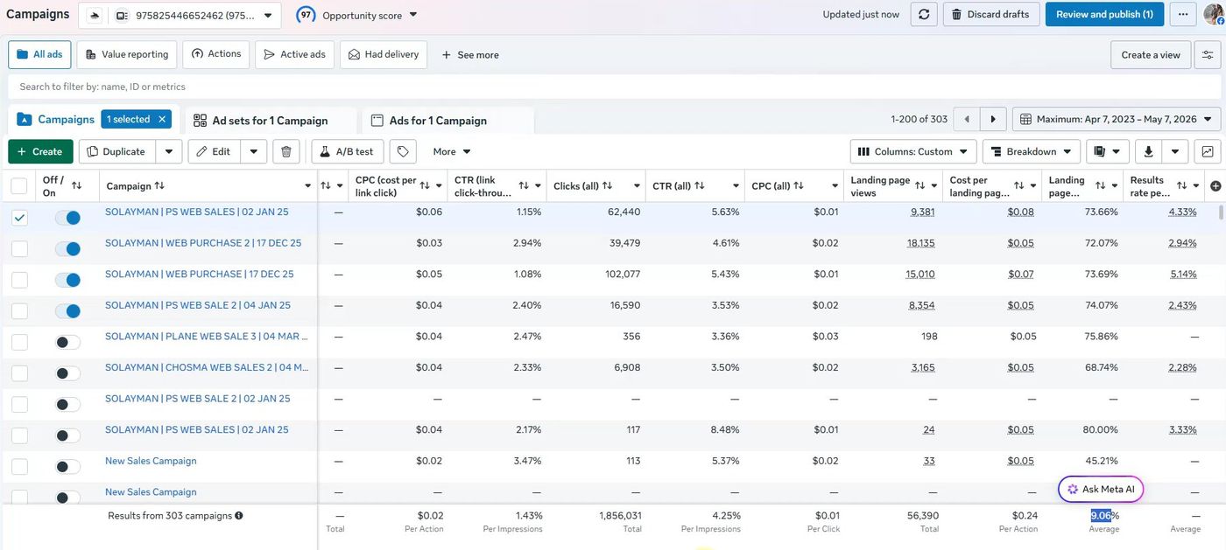Click See more views
Image resolution: width=1226 pixels, height=550 pixels.
(x=470, y=54)
